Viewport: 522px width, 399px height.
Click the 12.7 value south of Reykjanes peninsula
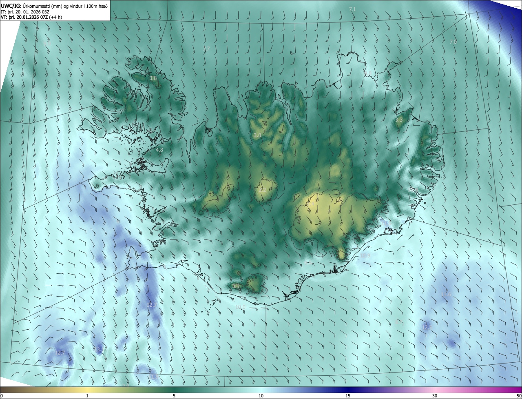pos(152,305)
